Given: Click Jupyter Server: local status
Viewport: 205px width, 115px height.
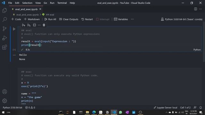Looking at the screenshot, I should click(165, 108).
